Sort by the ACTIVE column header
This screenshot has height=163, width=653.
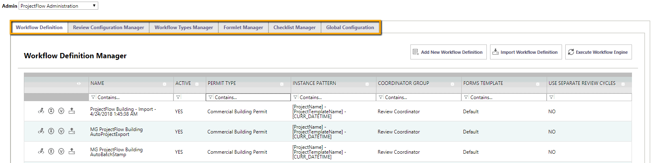pyautogui.click(x=183, y=83)
